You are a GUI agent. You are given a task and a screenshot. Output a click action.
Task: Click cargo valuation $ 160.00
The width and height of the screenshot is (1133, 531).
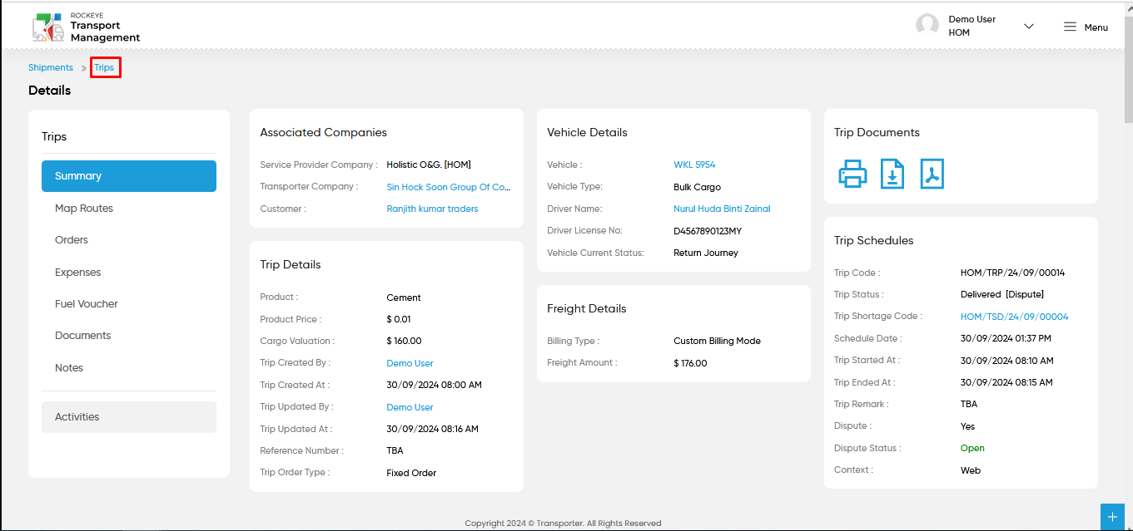click(x=404, y=341)
